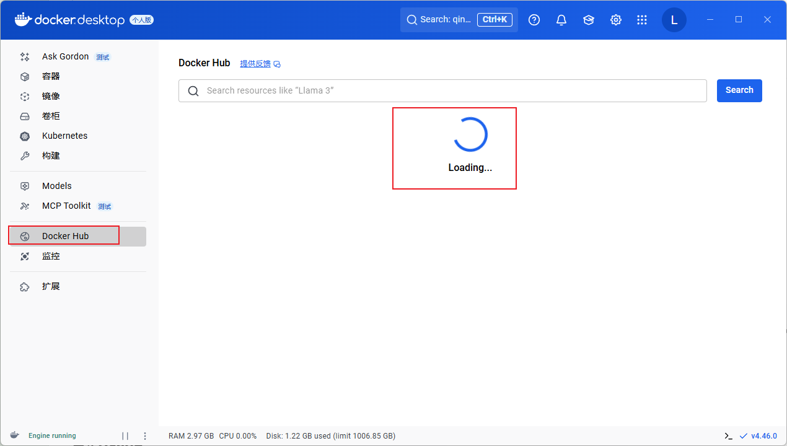
Task: Open the engine three-dot options menu
Action: (145, 436)
